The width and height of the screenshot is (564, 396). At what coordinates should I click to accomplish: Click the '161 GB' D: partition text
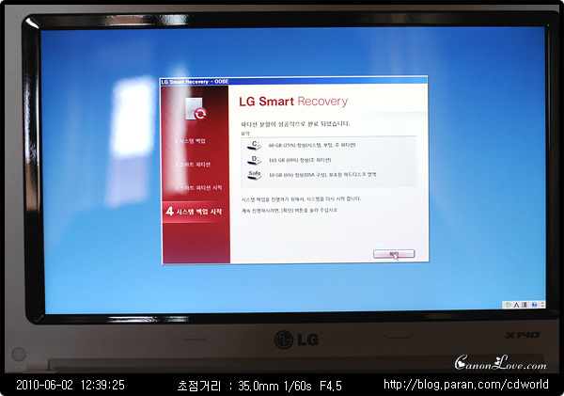click(x=300, y=160)
